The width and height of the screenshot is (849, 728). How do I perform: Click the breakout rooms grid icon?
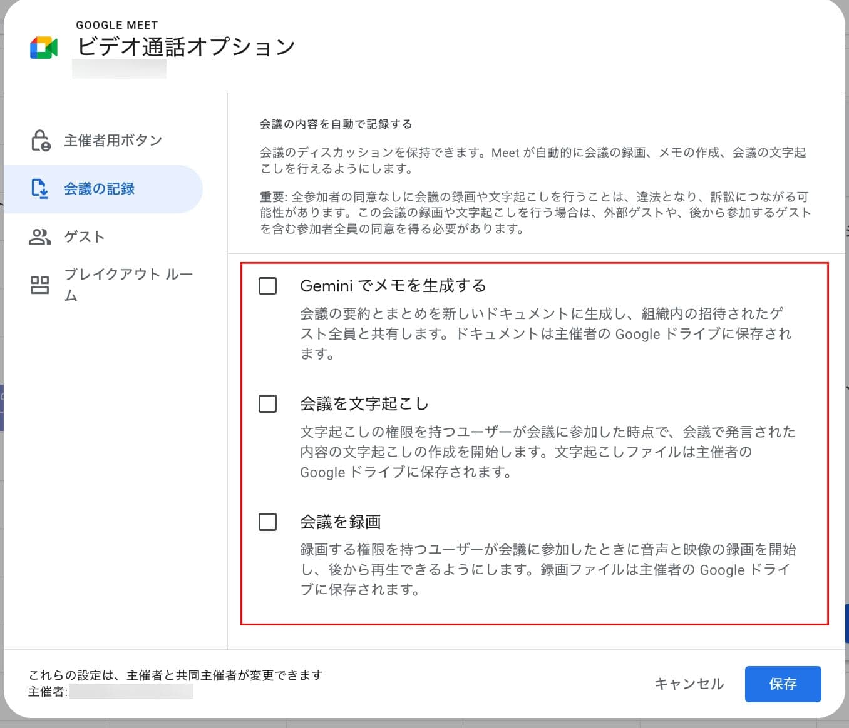point(40,285)
